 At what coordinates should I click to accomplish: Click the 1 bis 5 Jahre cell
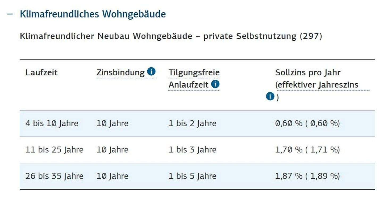pyautogui.click(x=192, y=176)
